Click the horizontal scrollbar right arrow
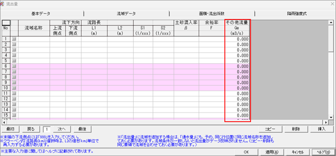This screenshot has height=156, width=336. [326, 122]
